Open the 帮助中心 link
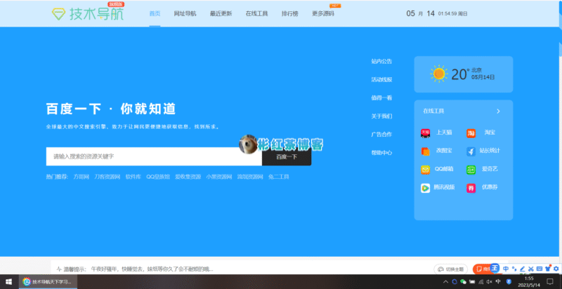The width and height of the screenshot is (562, 289). click(x=381, y=153)
